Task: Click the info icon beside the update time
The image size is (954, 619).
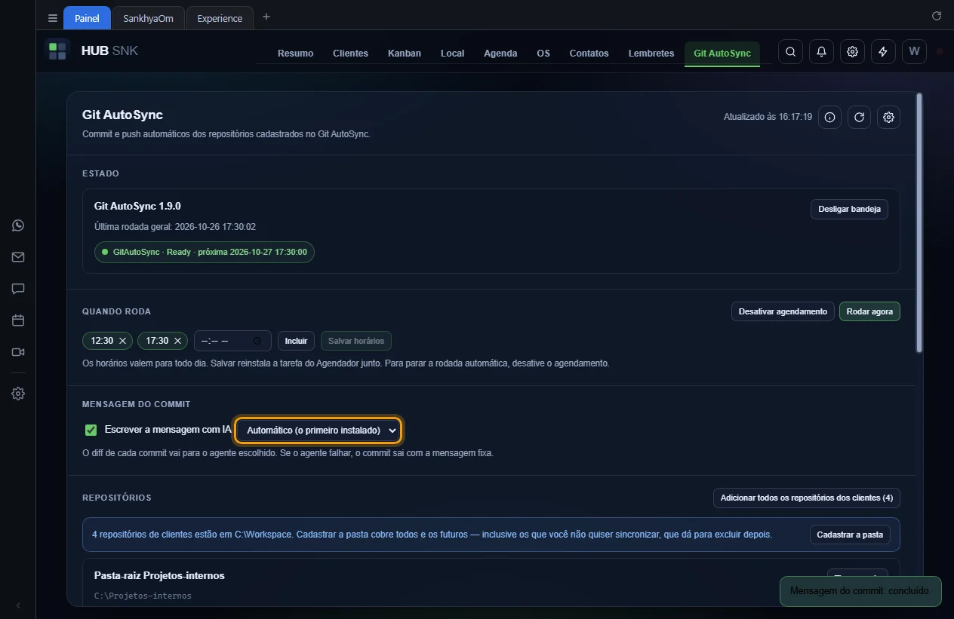Action: 829,117
